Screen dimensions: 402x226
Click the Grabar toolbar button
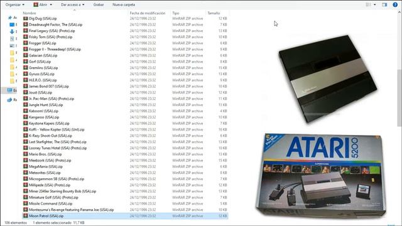[99, 4]
